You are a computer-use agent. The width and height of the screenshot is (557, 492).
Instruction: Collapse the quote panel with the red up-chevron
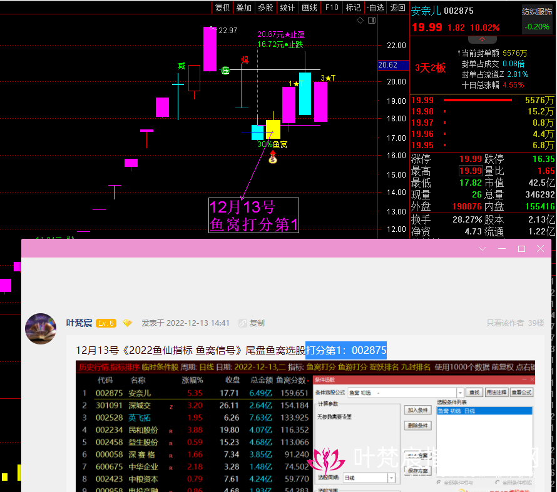tap(482, 39)
